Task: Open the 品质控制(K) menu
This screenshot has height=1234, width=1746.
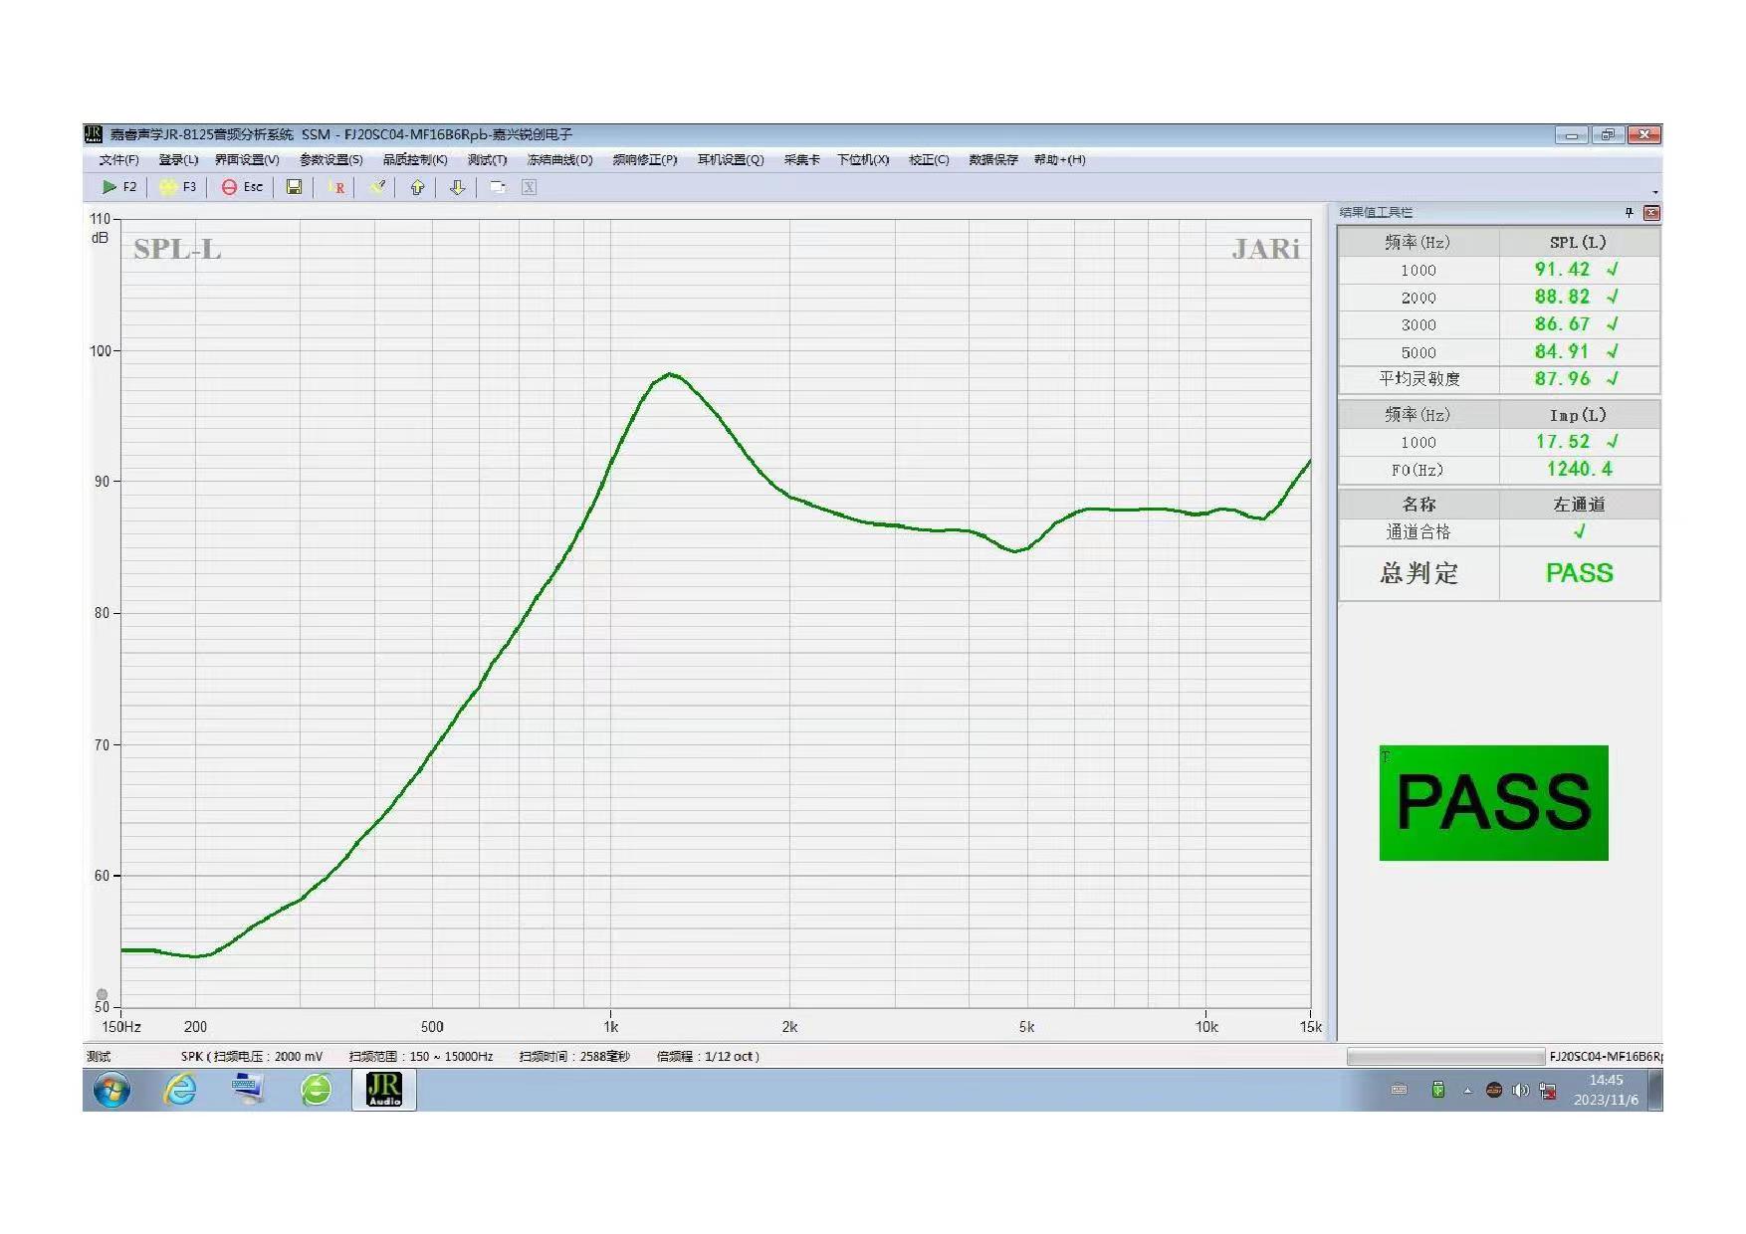Action: point(415,160)
